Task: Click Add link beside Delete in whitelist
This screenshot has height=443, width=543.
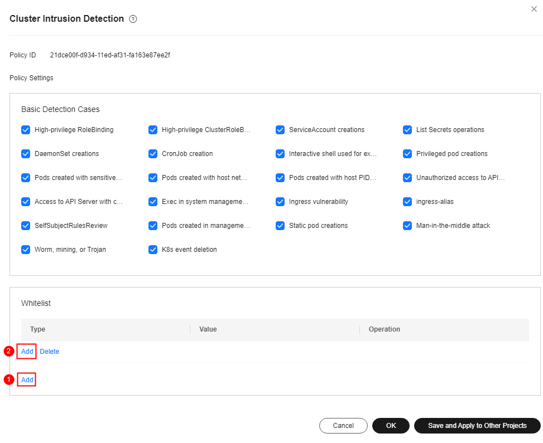Action: (x=27, y=352)
